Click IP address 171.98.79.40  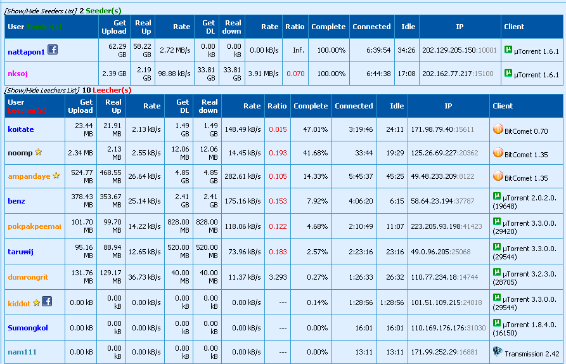click(432, 129)
